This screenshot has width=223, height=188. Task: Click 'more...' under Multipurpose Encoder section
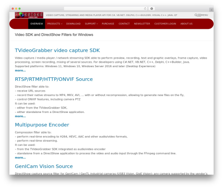(20, 158)
